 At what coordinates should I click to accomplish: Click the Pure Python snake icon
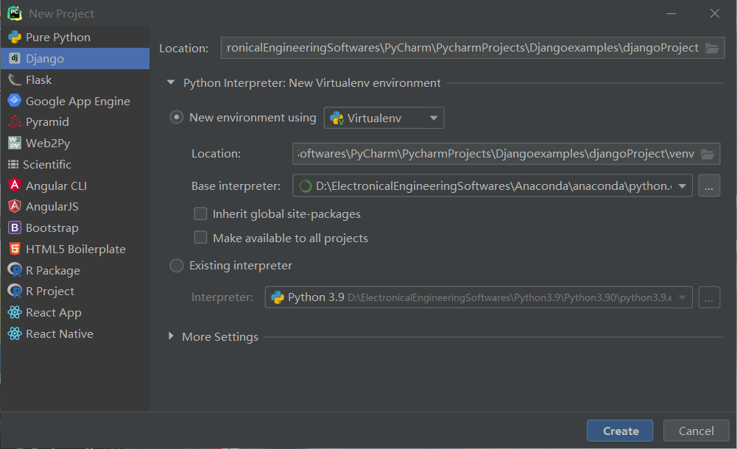[15, 37]
